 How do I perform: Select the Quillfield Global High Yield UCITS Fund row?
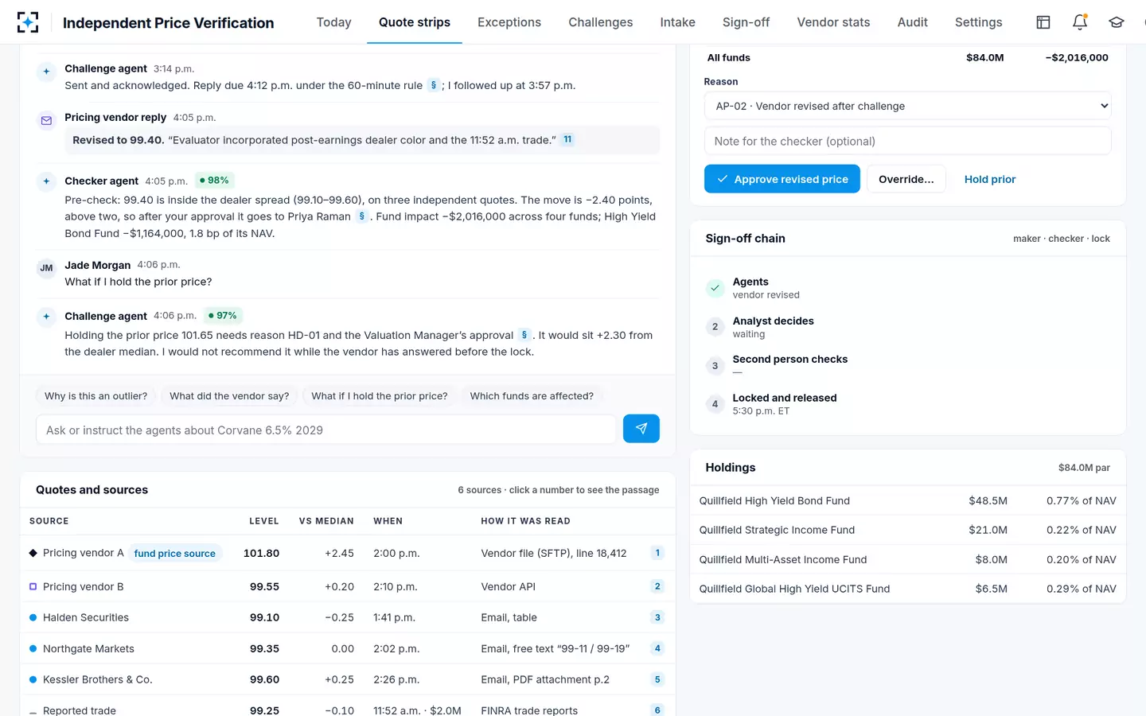coord(907,589)
